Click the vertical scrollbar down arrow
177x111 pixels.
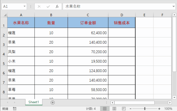point(174,97)
